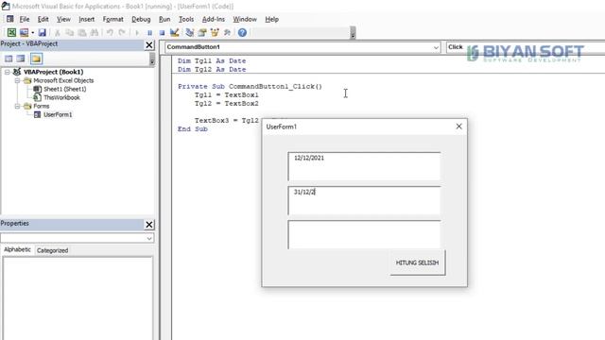Screen dimensions: 605x340
Task: Click the Break pause icon
Action: pos(149,33)
